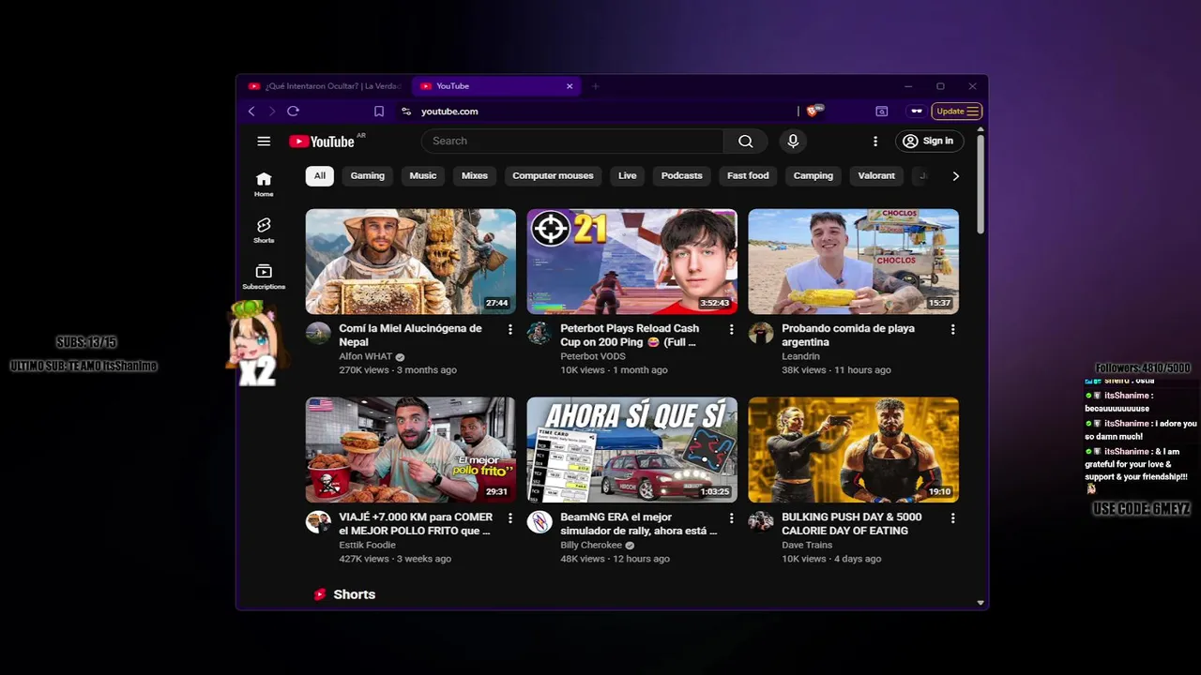
Task: Reload the YouTube page
Action: 293,111
